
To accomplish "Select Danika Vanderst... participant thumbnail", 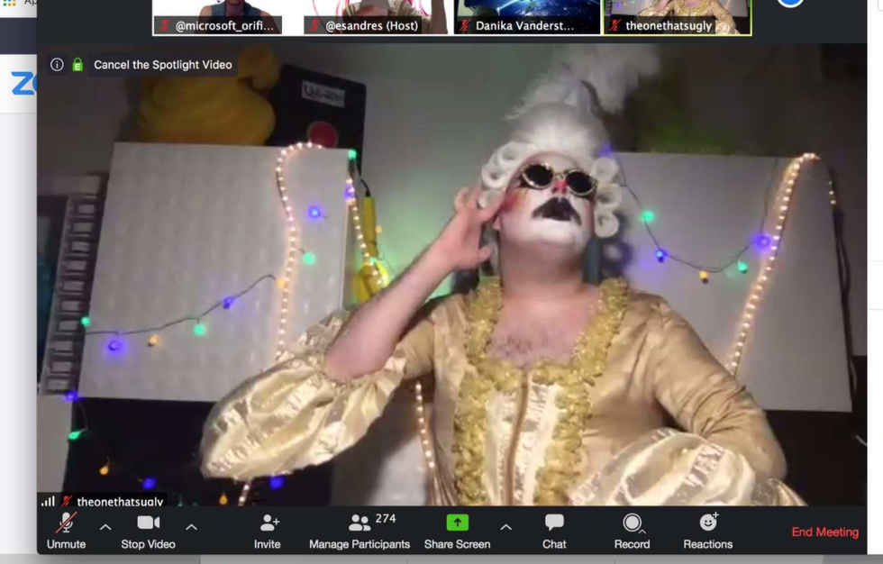I will pos(527,16).
